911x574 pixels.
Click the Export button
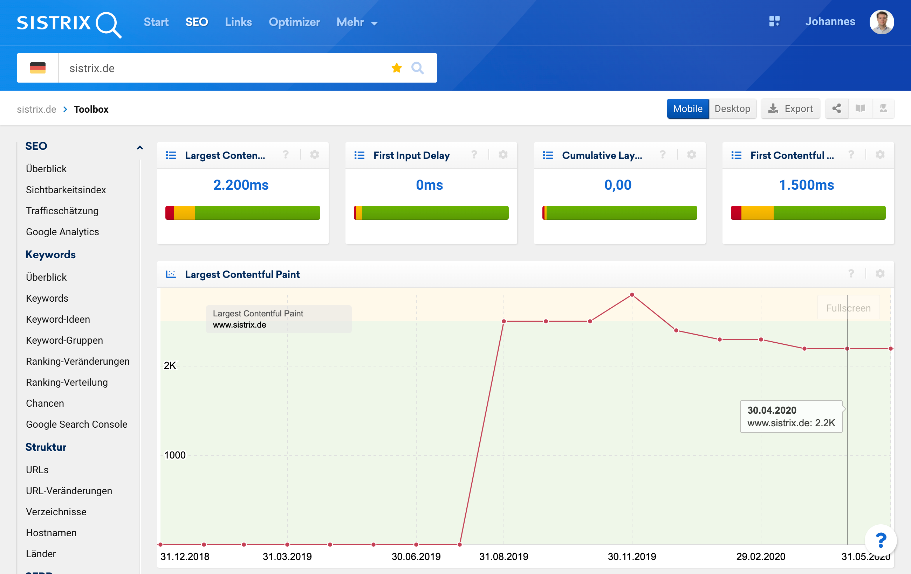point(790,109)
